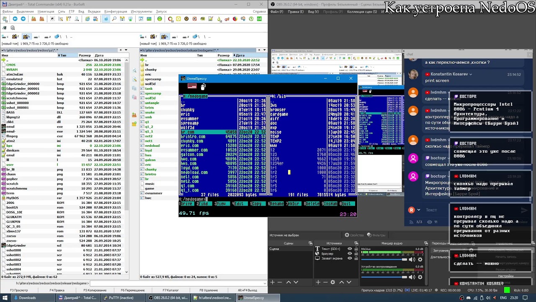Screen dimensions: 536x302
Task: Switch left panel to drive f
Action: pyautogui.click(x=15, y=36)
